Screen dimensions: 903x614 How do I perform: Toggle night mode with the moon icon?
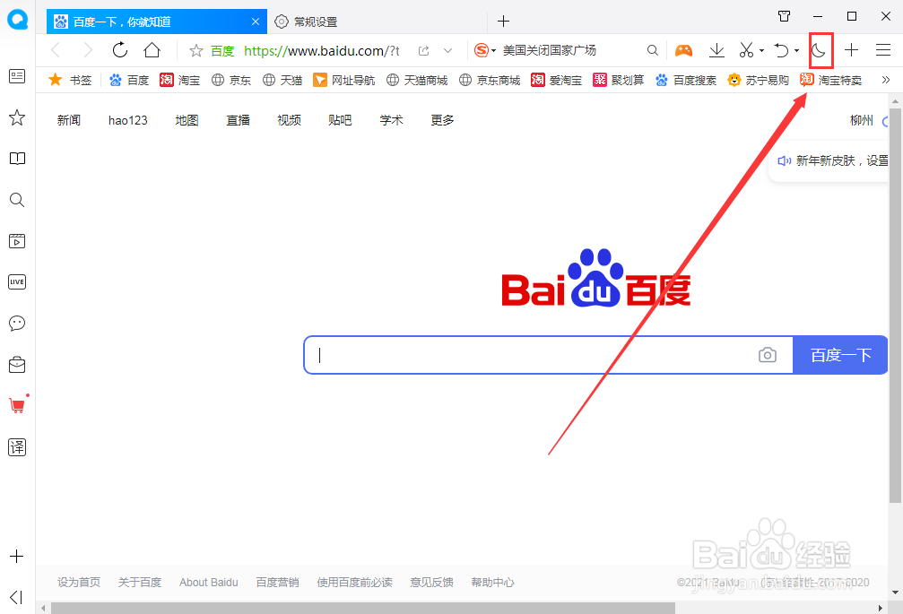coord(819,50)
